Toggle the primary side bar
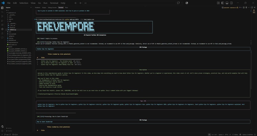The height and width of the screenshot is (136, 257). click(223, 3)
